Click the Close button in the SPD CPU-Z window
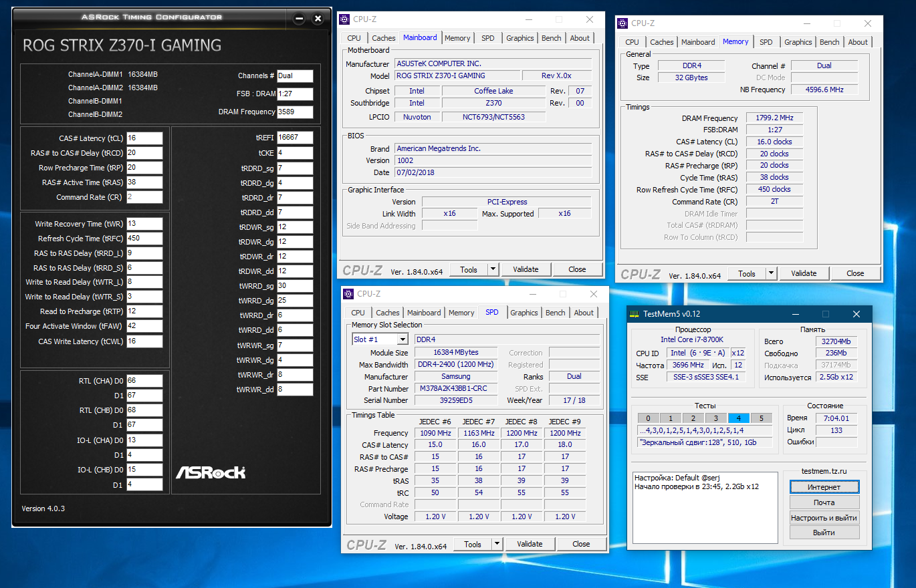 581,544
